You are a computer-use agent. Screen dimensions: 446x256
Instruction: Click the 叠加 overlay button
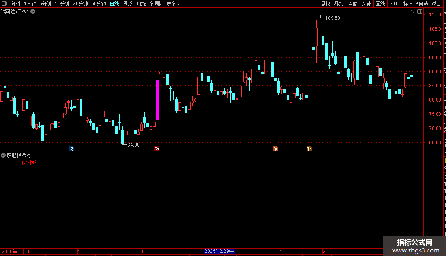(339, 4)
